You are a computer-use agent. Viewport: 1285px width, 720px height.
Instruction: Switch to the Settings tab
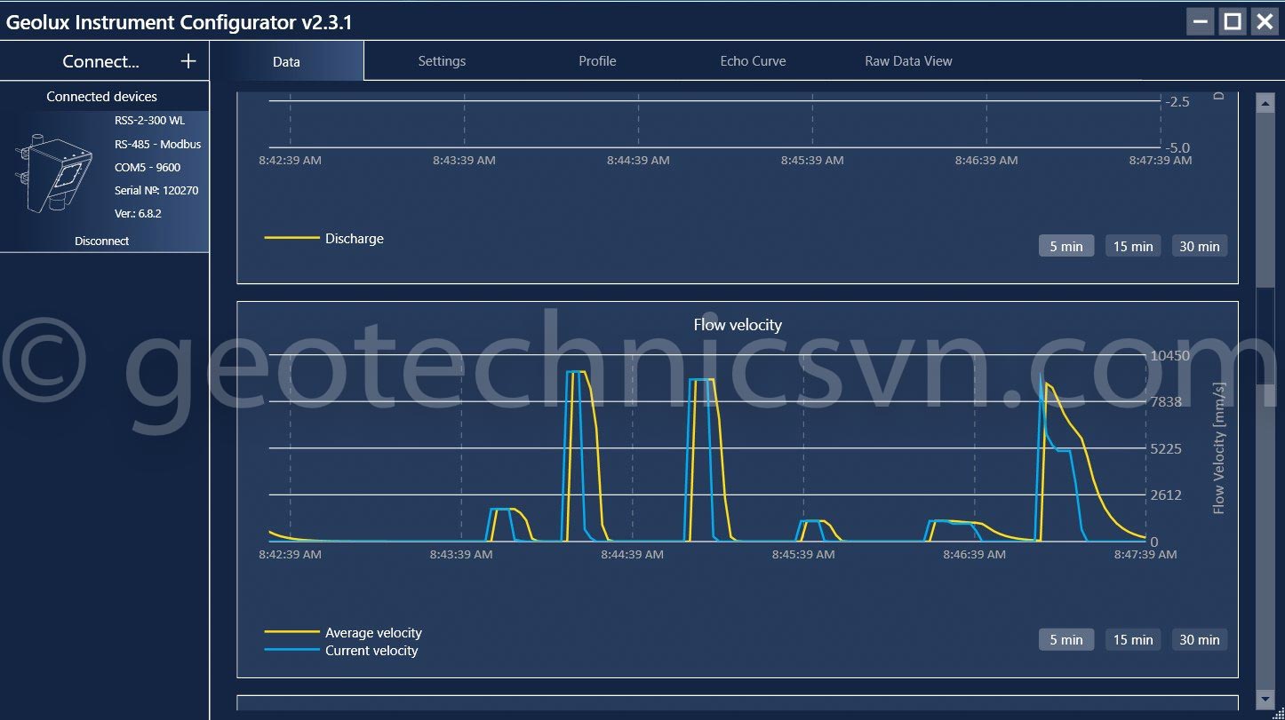pos(442,61)
